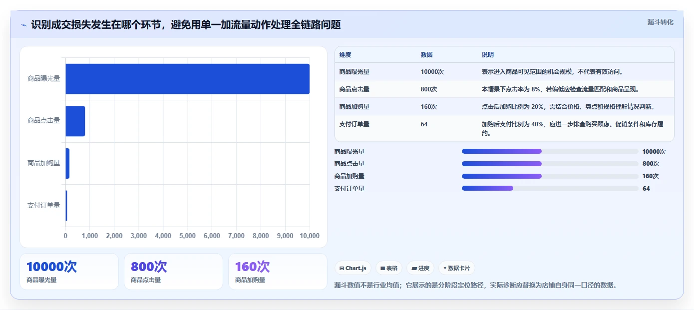
Task: Click the 说明 column header
Action: [487, 55]
